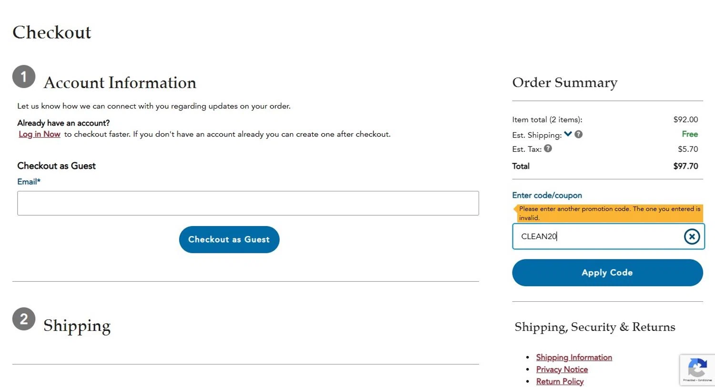The width and height of the screenshot is (715, 387).
Task: Click the Enter code/coupon label
Action: click(x=547, y=195)
